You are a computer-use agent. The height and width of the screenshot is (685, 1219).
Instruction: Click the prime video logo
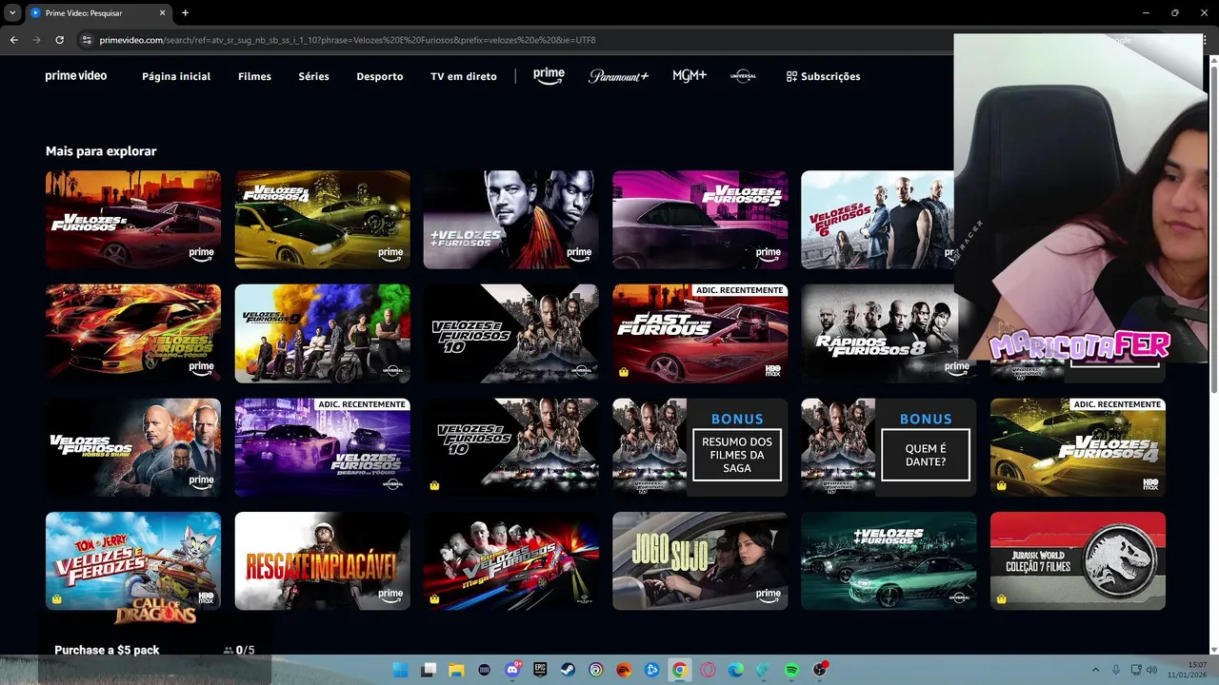point(76,76)
